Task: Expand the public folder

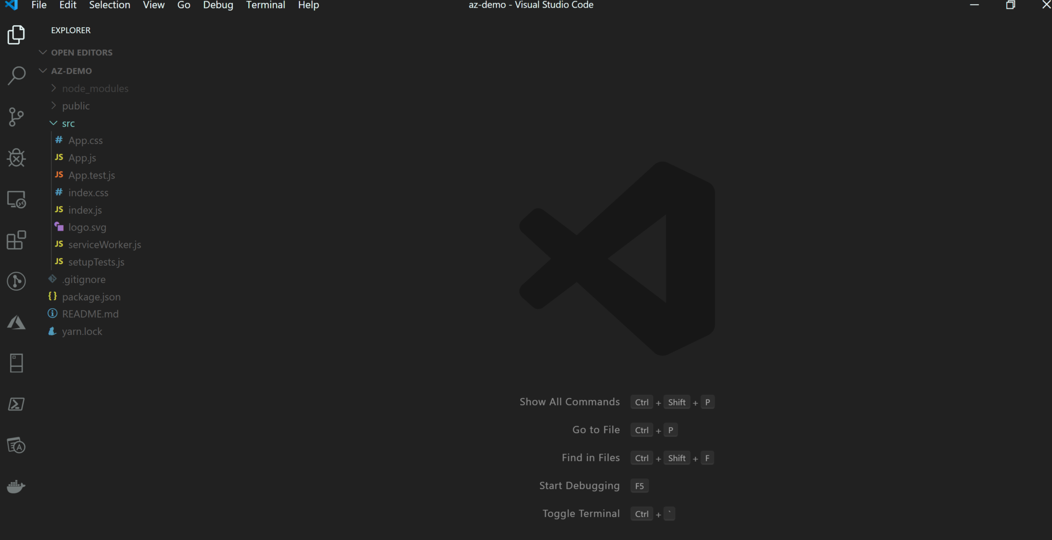Action: point(76,106)
